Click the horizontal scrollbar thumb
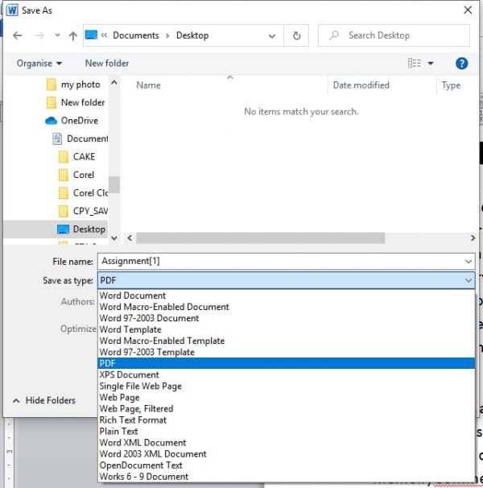The width and height of the screenshot is (483, 488). [261, 238]
